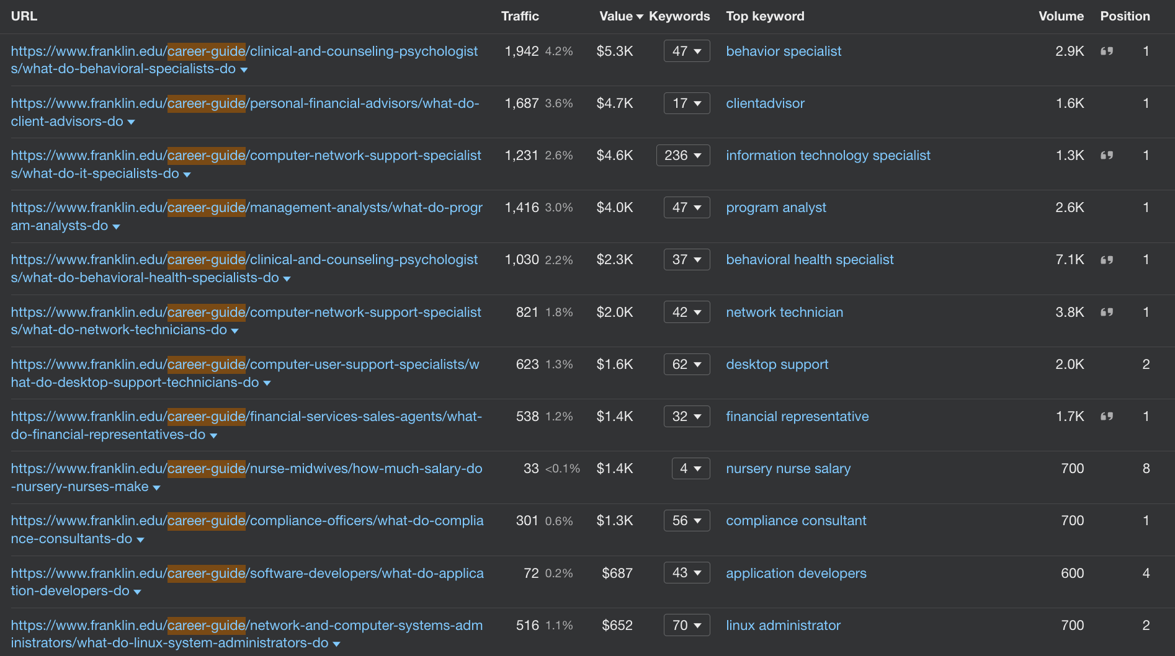Image resolution: width=1175 pixels, height=656 pixels.
Task: Open the behavioral health specialist keyword link
Action: (x=810, y=259)
